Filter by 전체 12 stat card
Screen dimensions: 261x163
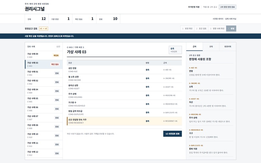coord(37,19)
